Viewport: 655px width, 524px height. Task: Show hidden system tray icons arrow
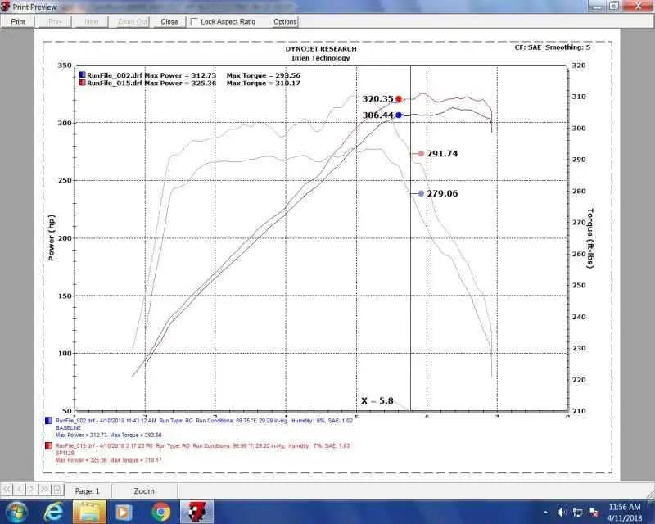[x=545, y=513]
